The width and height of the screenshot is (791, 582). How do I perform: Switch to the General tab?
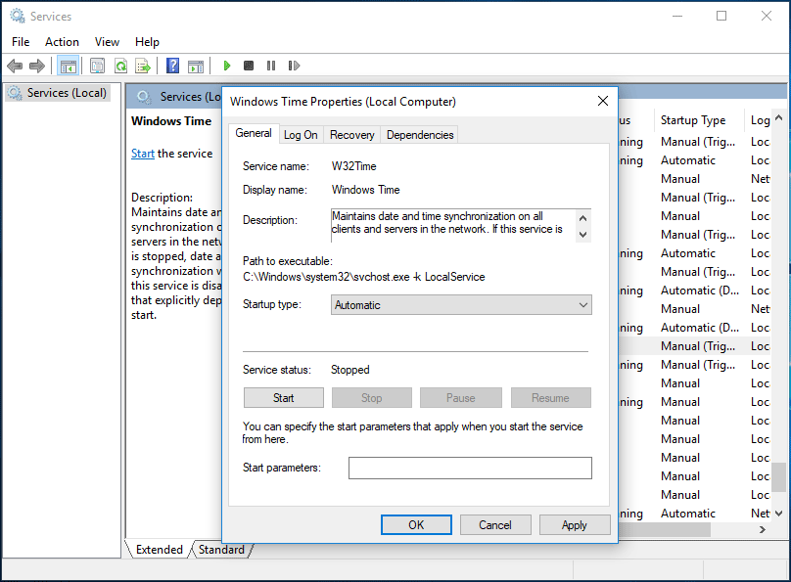[x=254, y=133]
